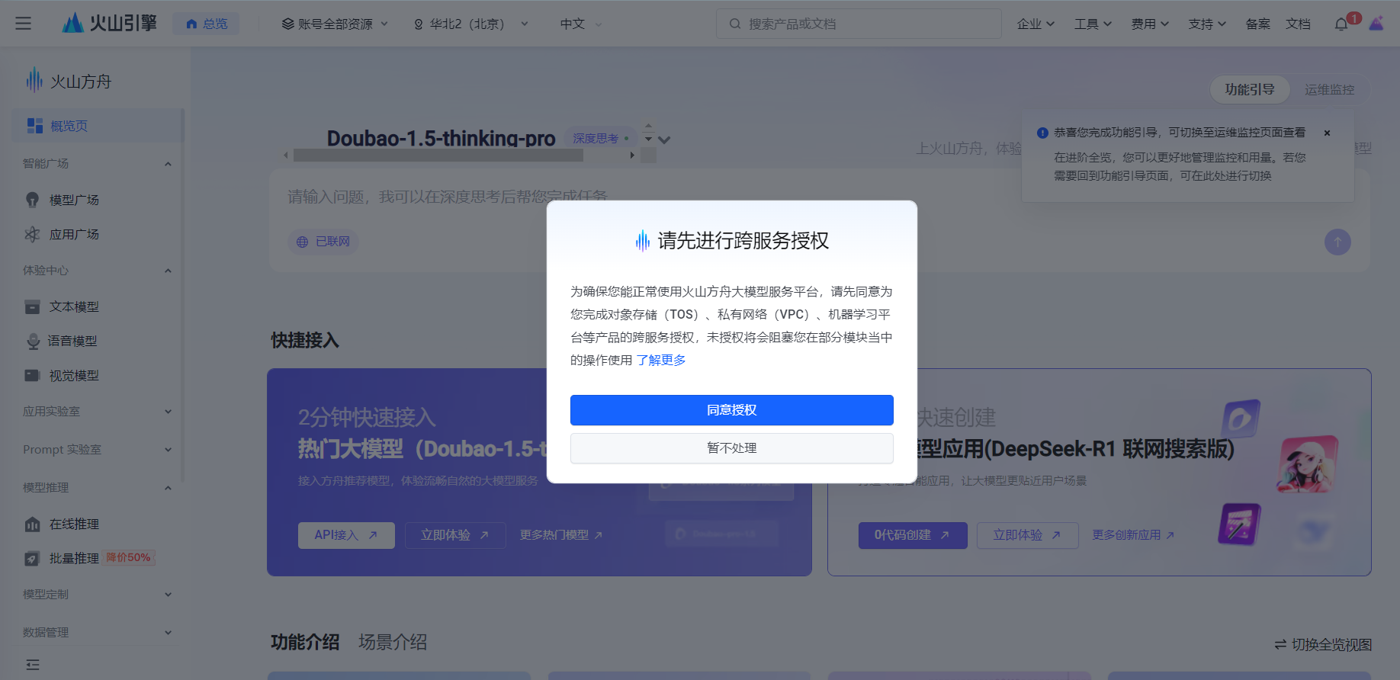Viewport: 1400px width, 680px height.
Task: Open the 备案 menu item
Action: click(x=1257, y=24)
